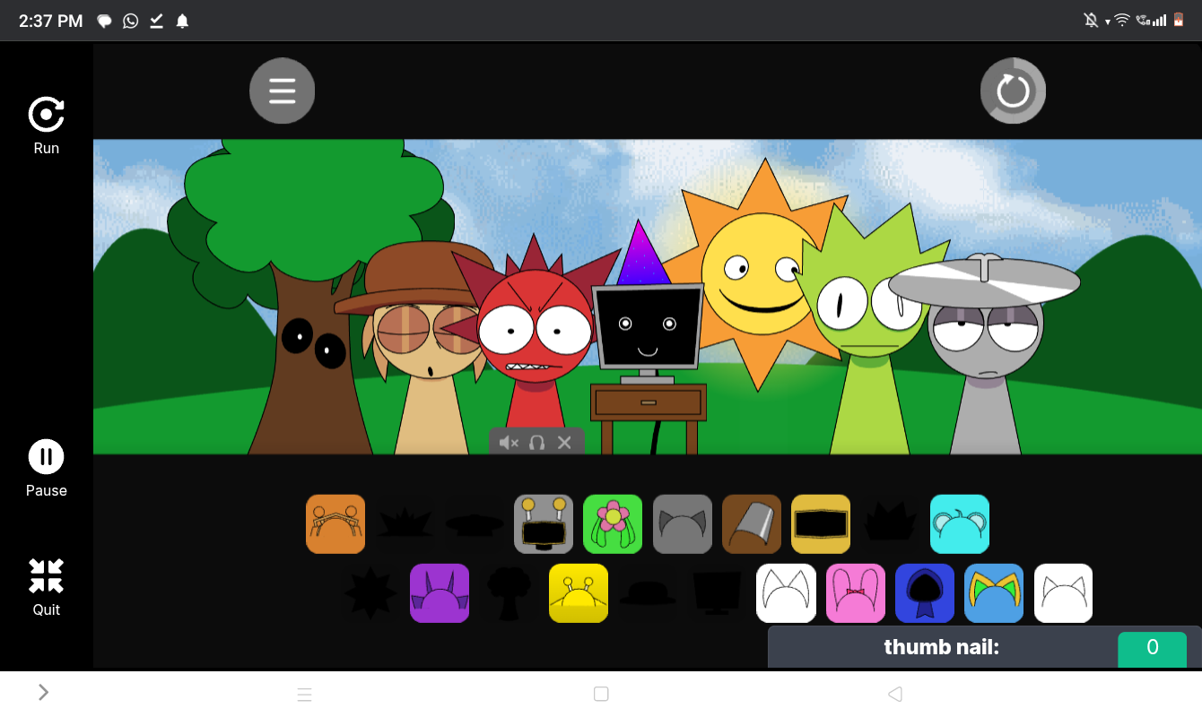Image resolution: width=1202 pixels, height=717 pixels.
Task: Click the brown-hat character with sunglasses
Action: pyautogui.click(x=422, y=350)
